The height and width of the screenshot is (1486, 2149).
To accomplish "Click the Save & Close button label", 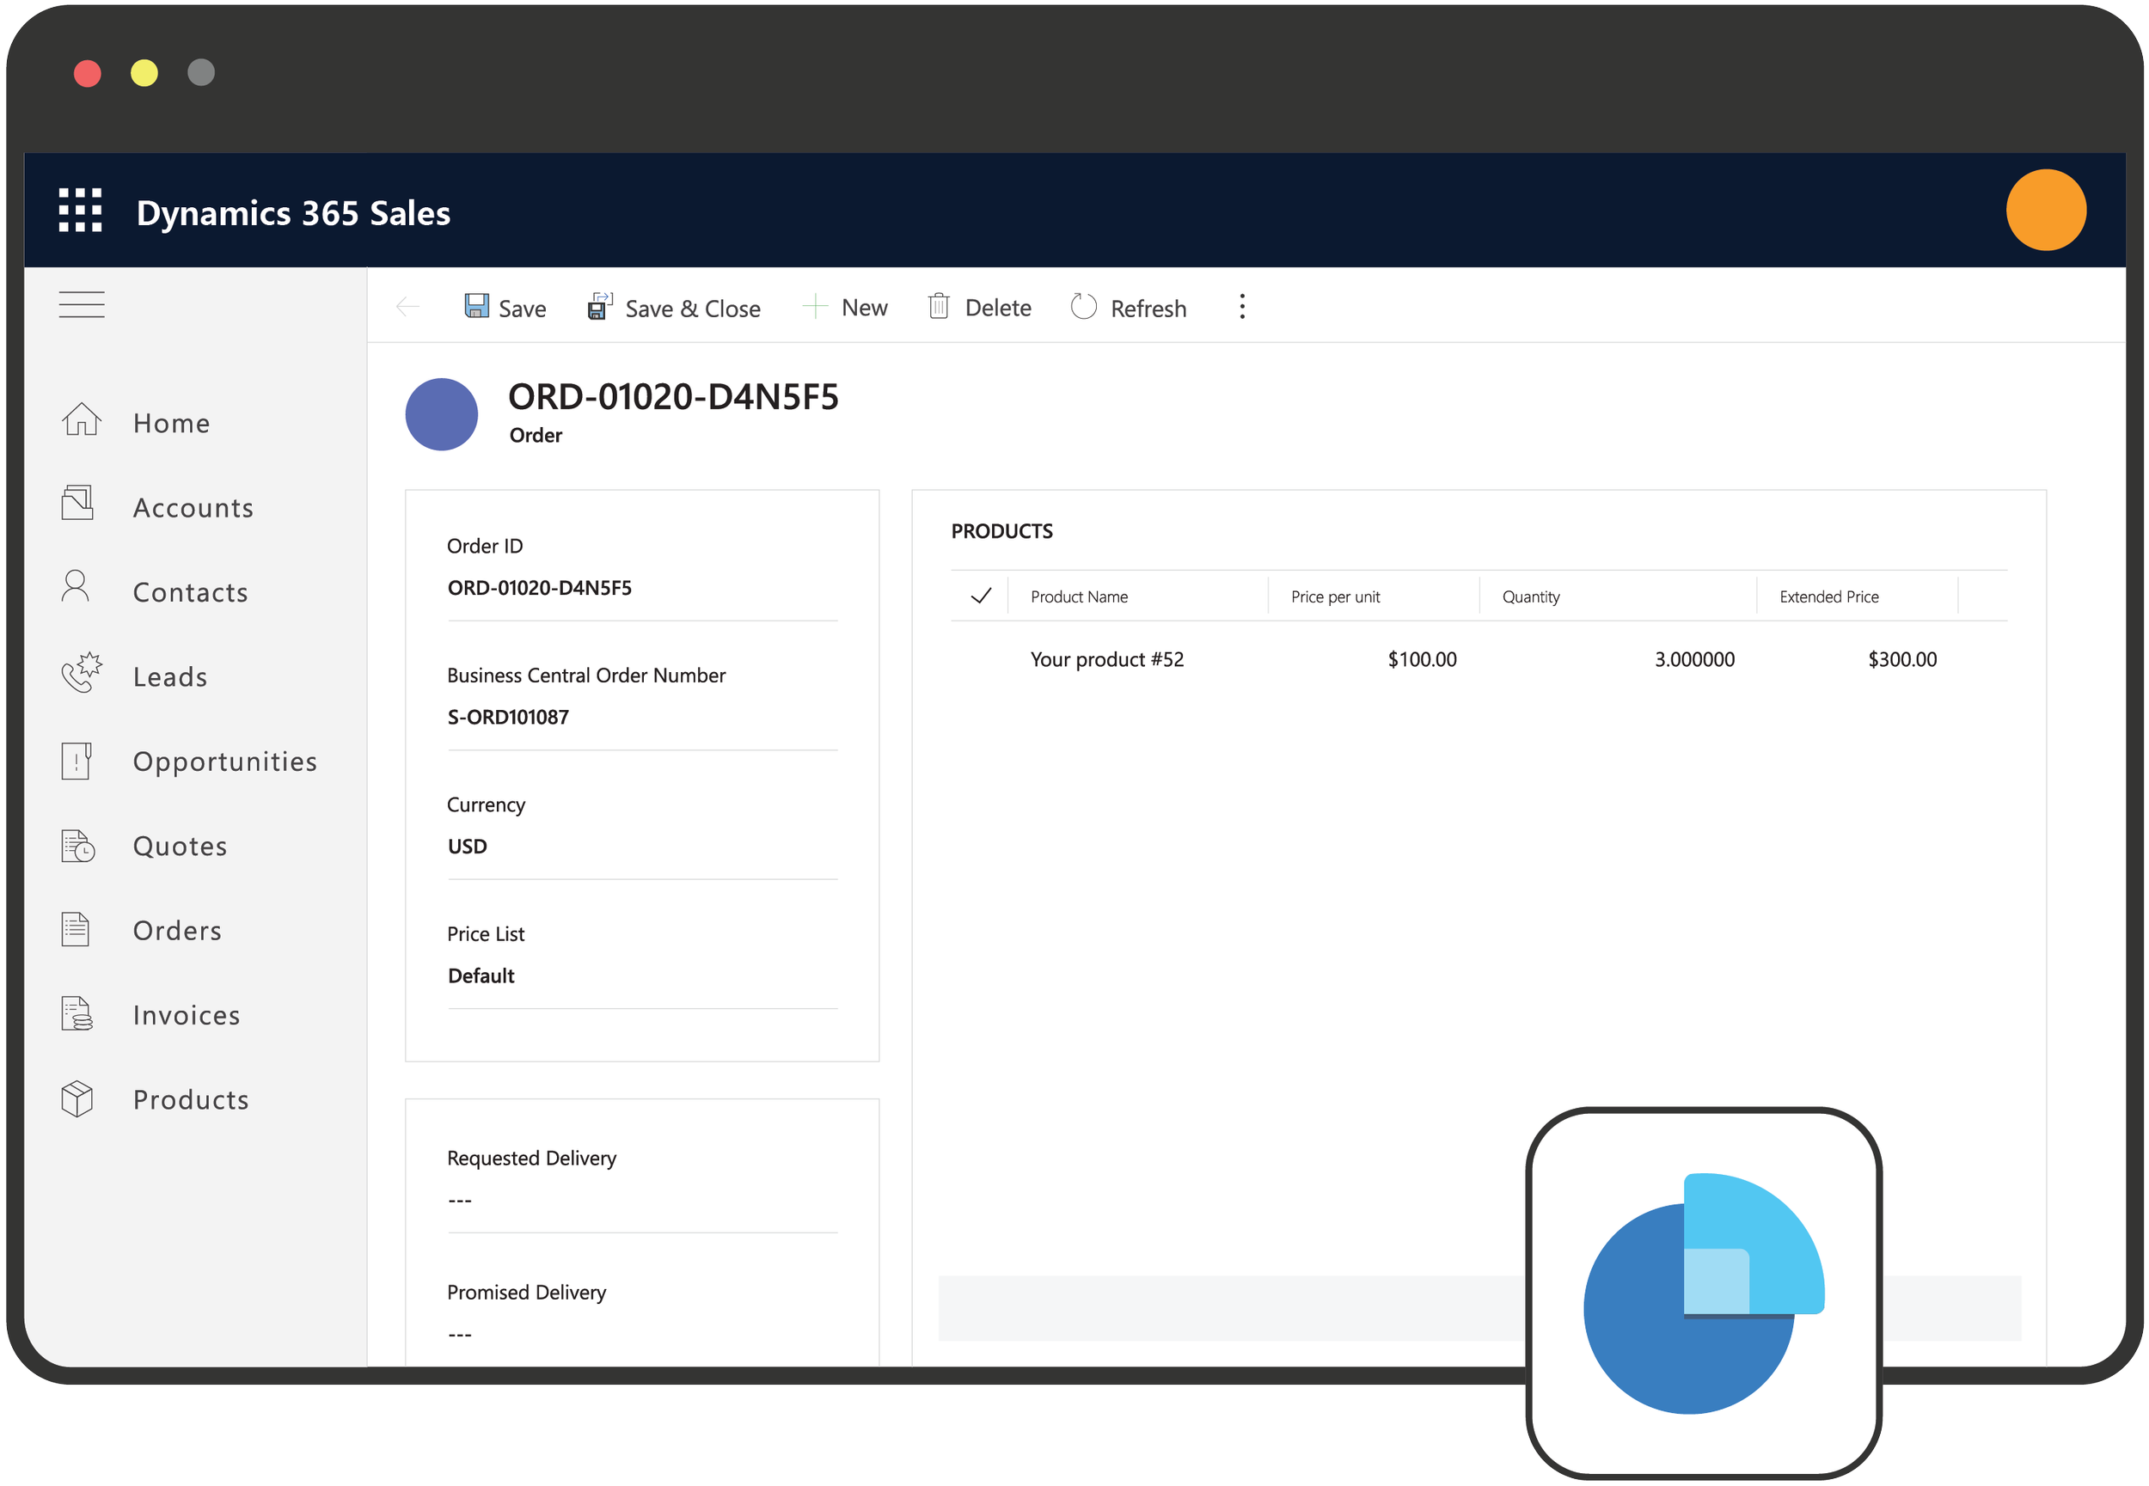I will pyautogui.click(x=693, y=309).
